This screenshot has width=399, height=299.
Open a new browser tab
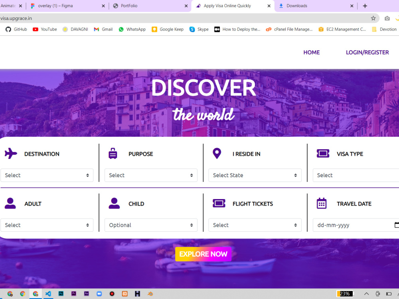tap(365, 6)
